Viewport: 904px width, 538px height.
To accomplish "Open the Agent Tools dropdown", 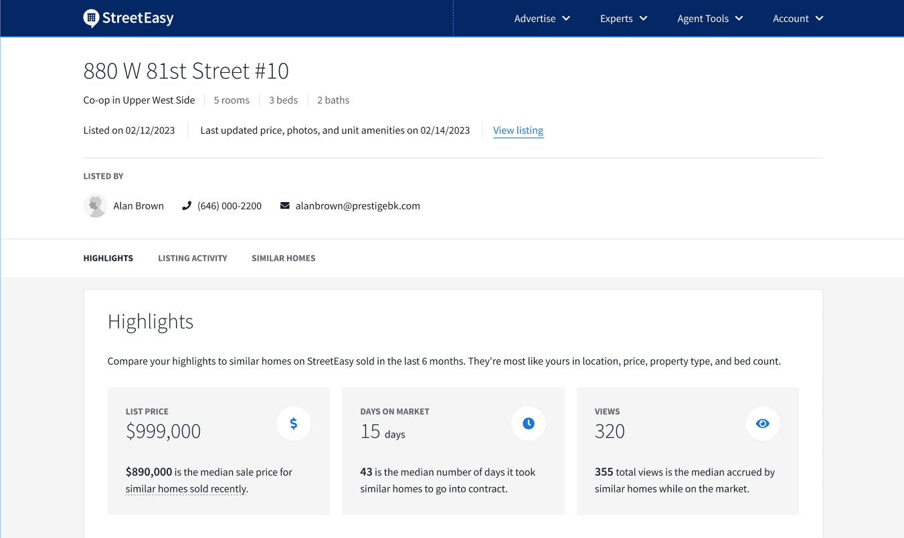I will (x=710, y=19).
